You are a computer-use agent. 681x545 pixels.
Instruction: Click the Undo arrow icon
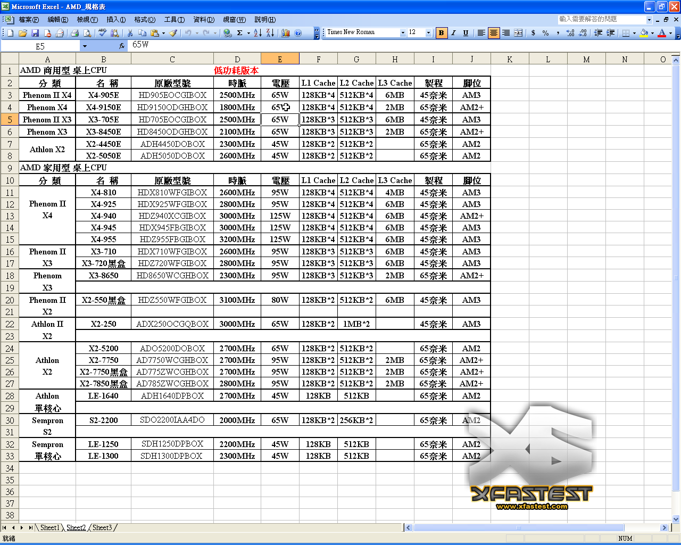coord(188,33)
